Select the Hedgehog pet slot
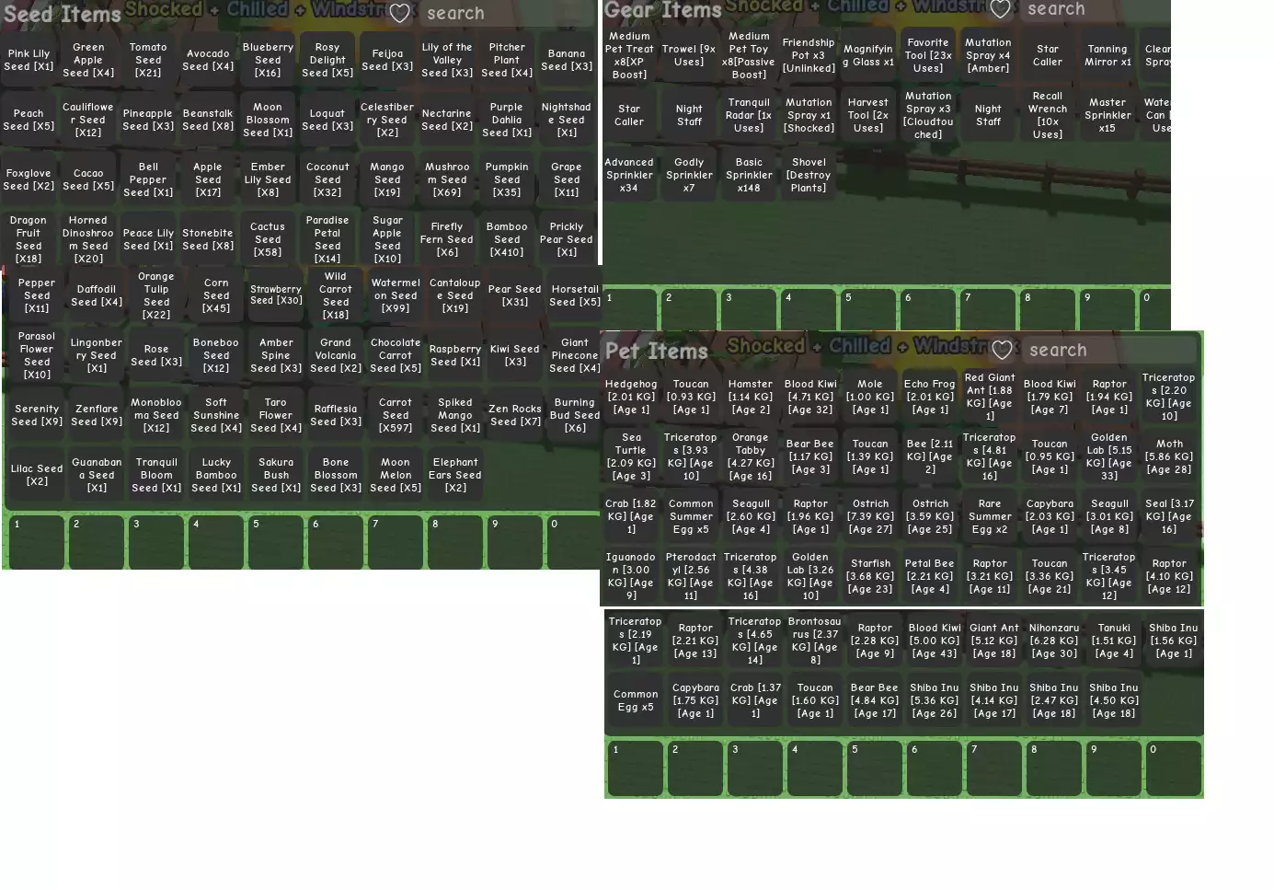The width and height of the screenshot is (1274, 889). point(631,397)
